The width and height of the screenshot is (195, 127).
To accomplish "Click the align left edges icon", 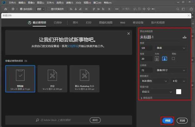I will pyautogui.click(x=71, y=9).
